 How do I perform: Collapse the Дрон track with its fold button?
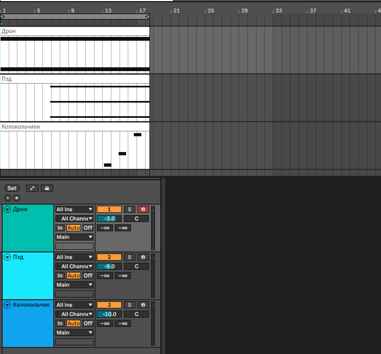click(8, 209)
